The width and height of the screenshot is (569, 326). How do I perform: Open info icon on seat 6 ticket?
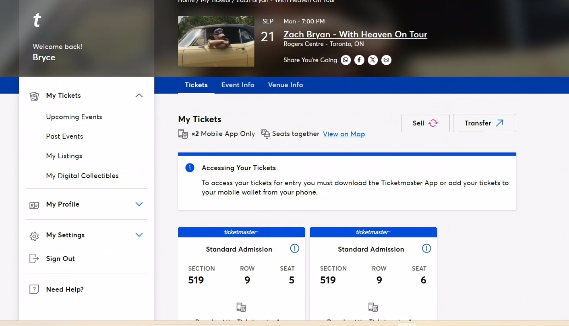pos(426,248)
